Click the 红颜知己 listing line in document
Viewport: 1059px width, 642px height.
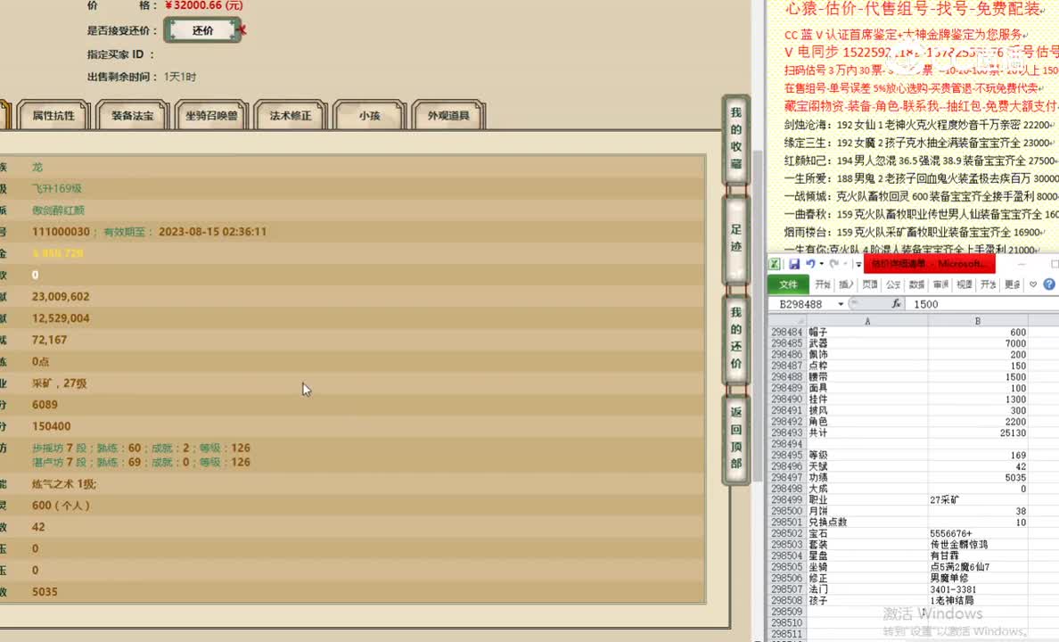pos(920,160)
